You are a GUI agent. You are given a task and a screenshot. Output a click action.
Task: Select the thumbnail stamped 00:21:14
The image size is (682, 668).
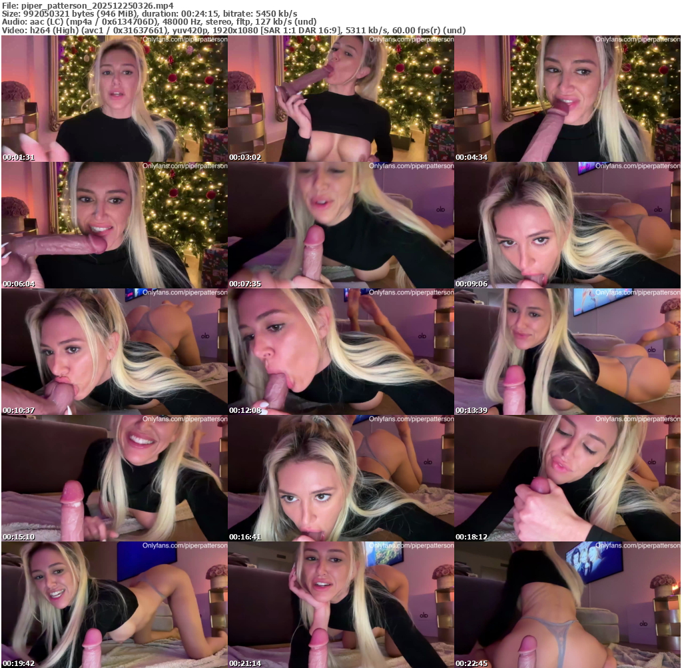coord(340,605)
